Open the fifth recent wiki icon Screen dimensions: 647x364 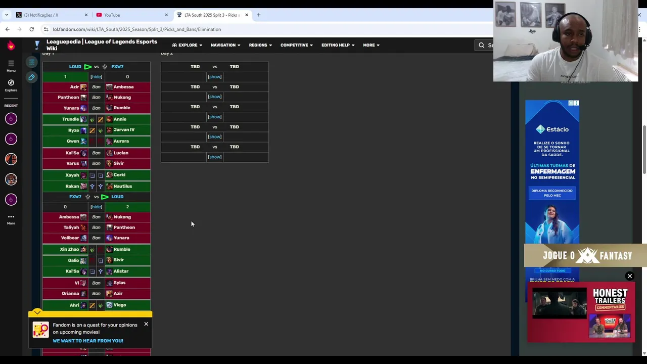[x=11, y=200]
